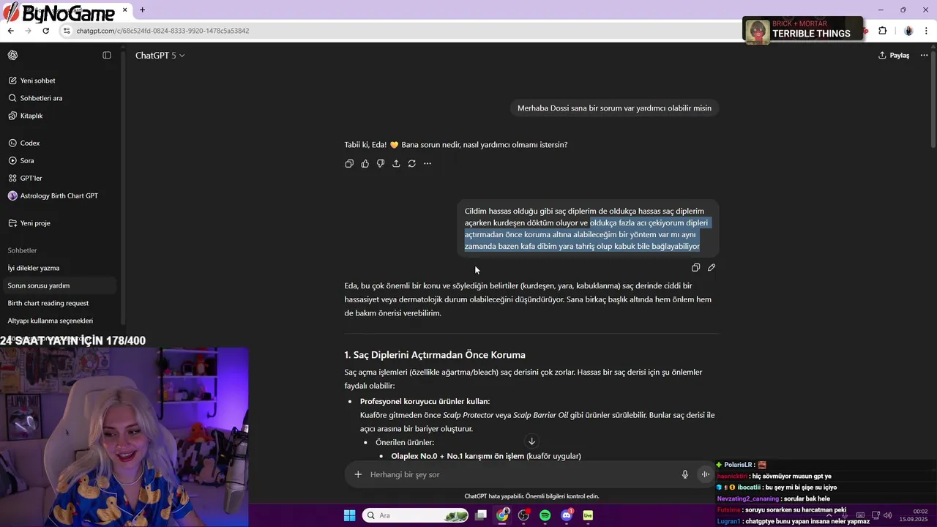Jump to the bottom with the down-arrow button
The image size is (937, 527).
(531, 441)
